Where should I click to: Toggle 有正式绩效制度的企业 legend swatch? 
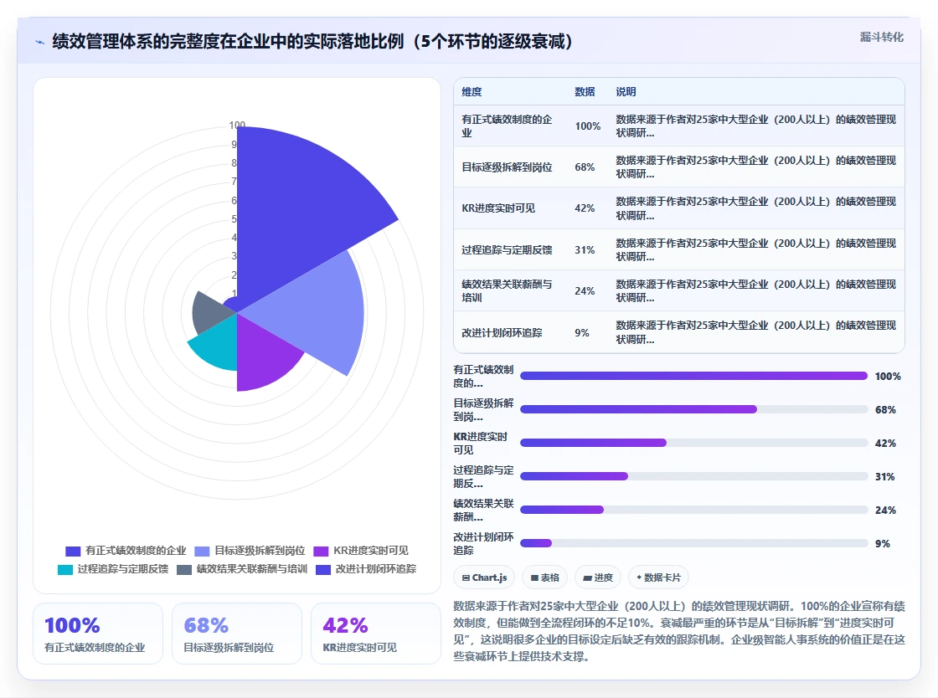point(73,551)
